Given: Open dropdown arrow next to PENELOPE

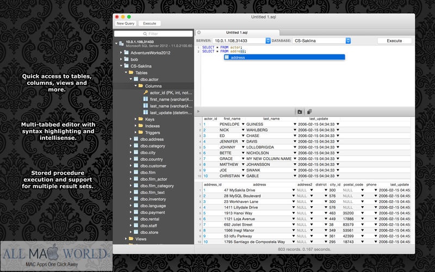Looking at the screenshot, I should [x=243, y=124].
